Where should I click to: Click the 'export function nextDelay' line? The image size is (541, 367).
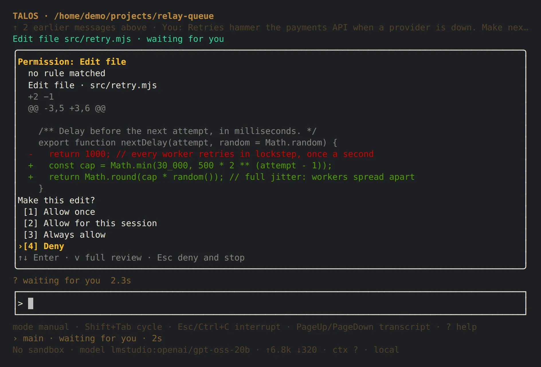[x=188, y=143]
